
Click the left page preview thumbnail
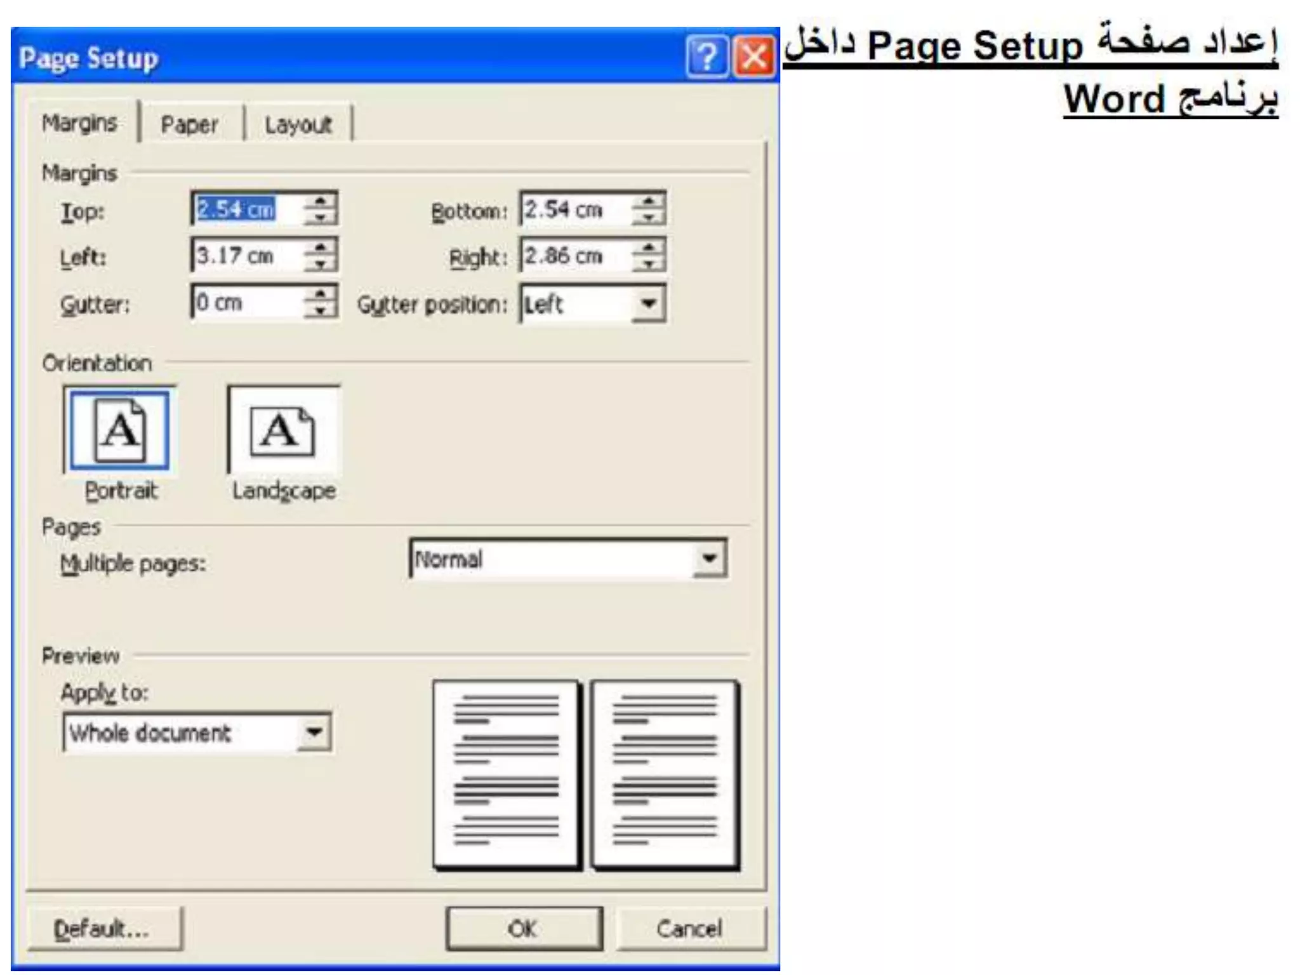point(506,773)
